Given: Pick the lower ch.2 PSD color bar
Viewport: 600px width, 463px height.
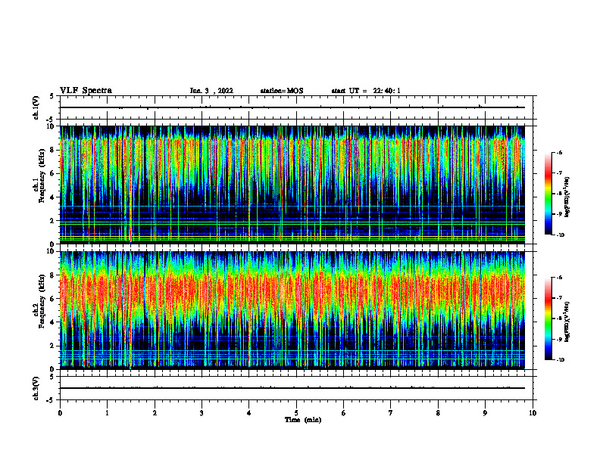Looking at the screenshot, I should [548, 319].
